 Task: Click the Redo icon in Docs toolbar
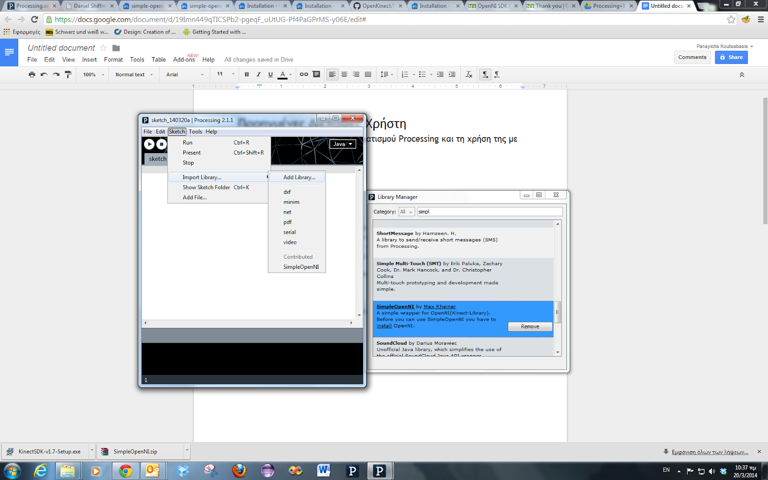(x=56, y=74)
